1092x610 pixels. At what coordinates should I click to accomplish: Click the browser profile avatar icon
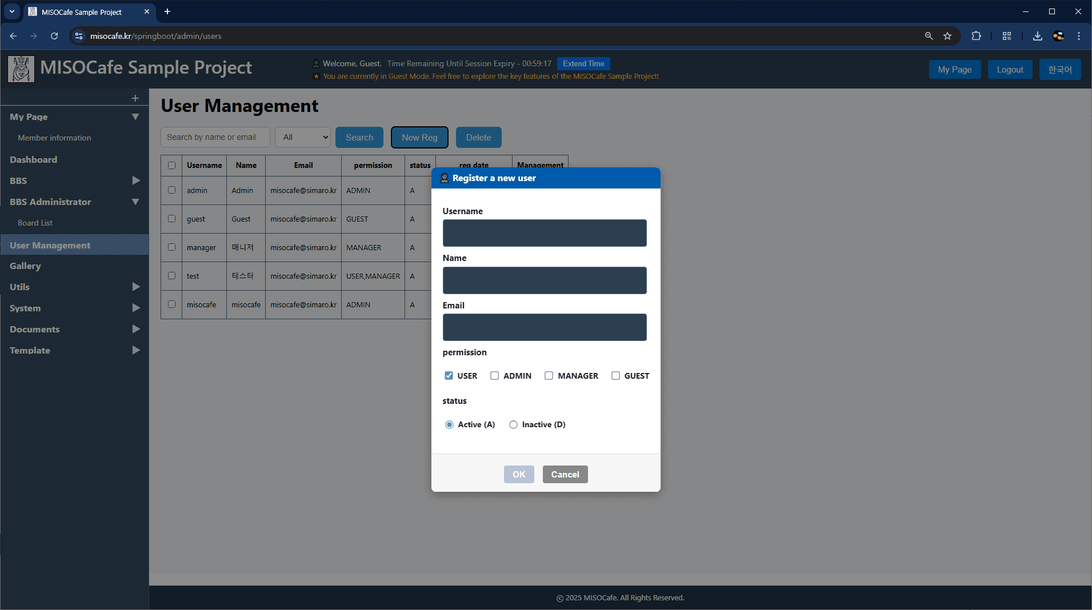(1058, 36)
